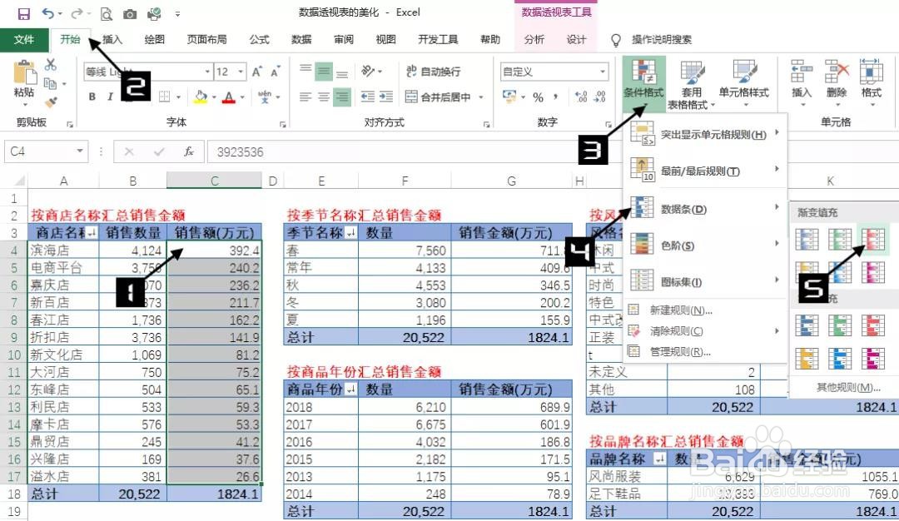This screenshot has width=899, height=521.
Task: Click the camera icon in quick access toolbar
Action: 130,14
